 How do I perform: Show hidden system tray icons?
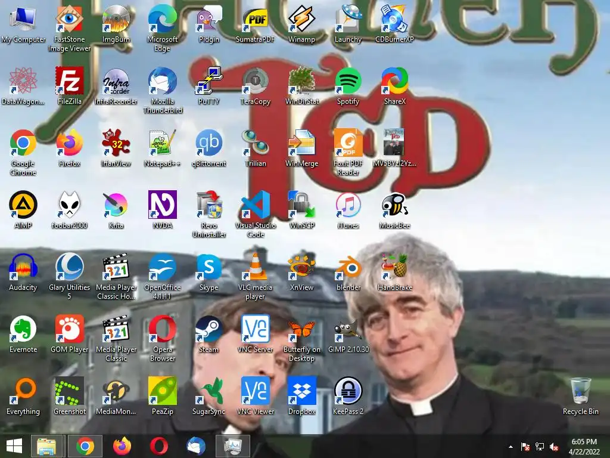click(x=511, y=447)
